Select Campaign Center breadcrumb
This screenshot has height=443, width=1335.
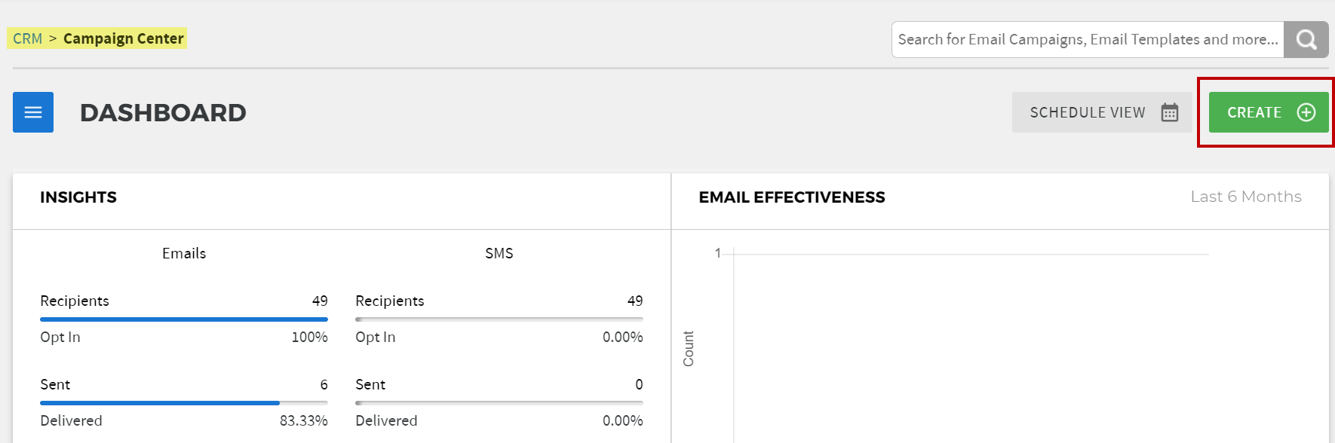(x=124, y=38)
